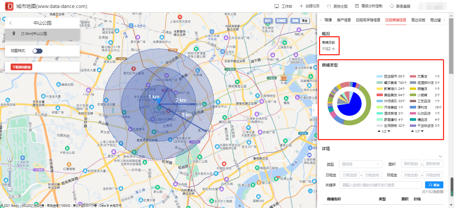Click the 下载原始数据 download button
Viewport: 454px width, 208px height.
(22, 67)
